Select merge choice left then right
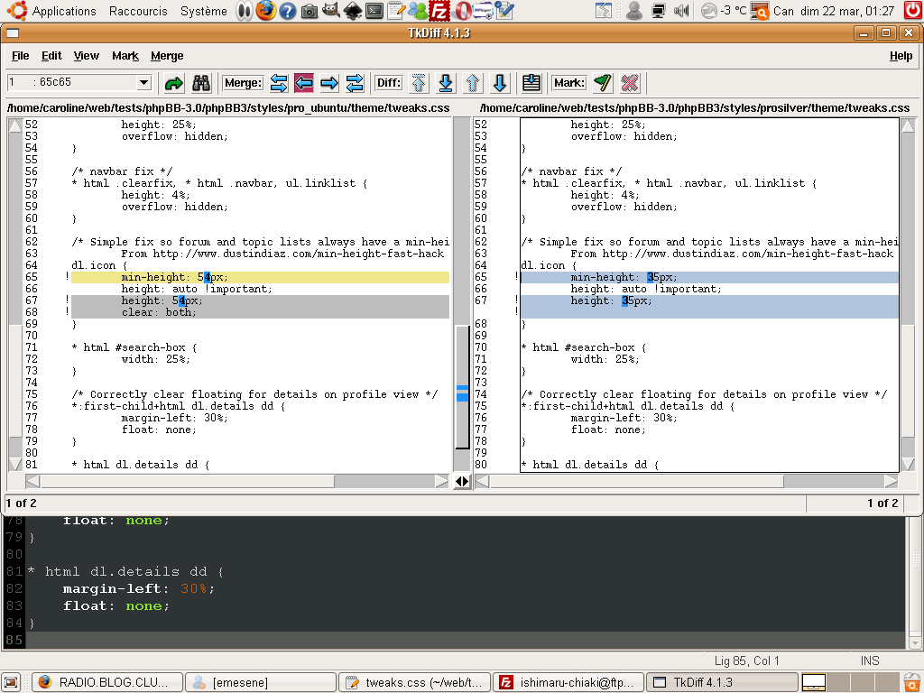 pyautogui.click(x=279, y=83)
